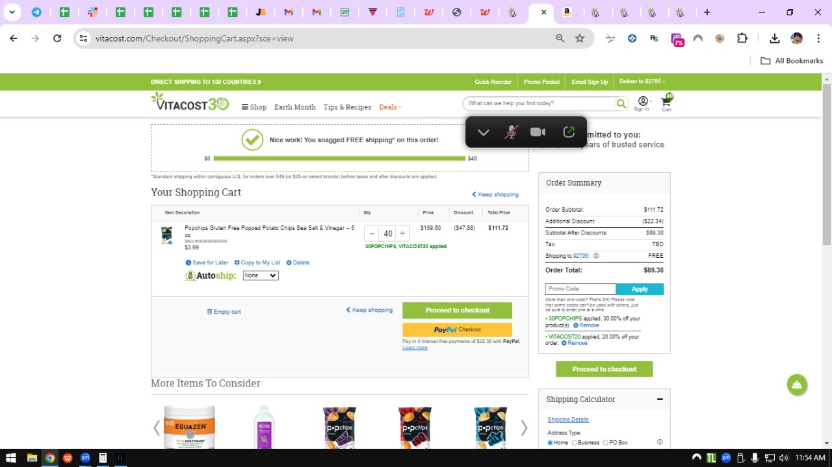Copy the item to My List
Viewport: 832px width, 467px height.
tap(257, 262)
